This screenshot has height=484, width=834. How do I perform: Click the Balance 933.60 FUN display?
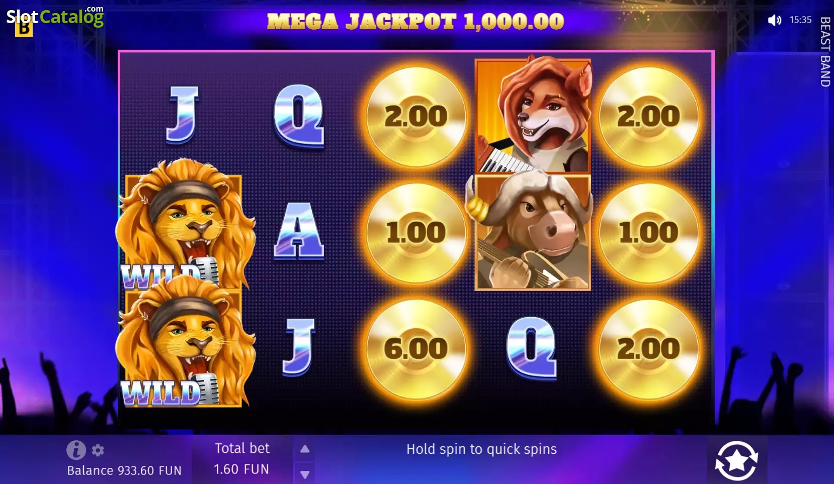124,470
